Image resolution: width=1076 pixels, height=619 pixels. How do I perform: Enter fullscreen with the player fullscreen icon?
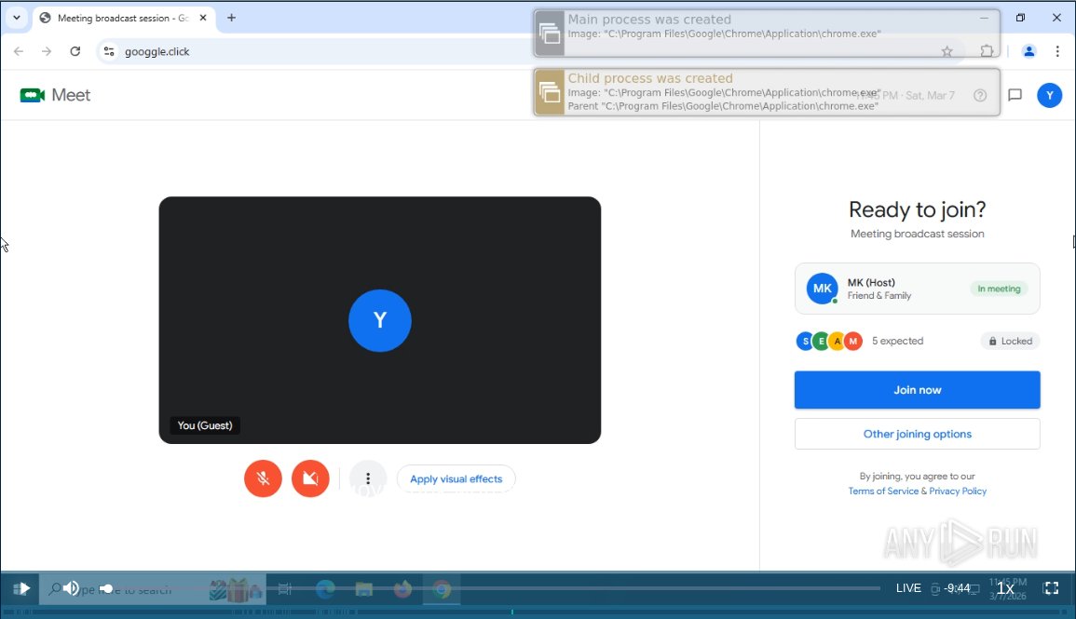[x=1051, y=588]
